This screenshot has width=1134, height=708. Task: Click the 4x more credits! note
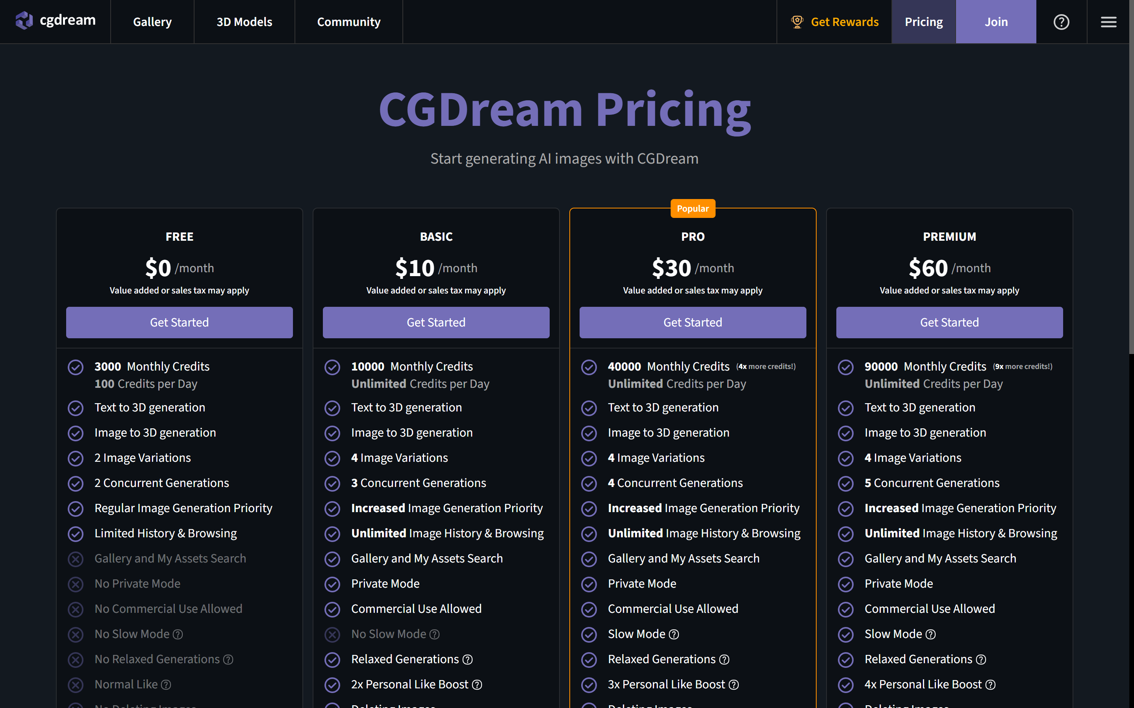[x=766, y=367]
